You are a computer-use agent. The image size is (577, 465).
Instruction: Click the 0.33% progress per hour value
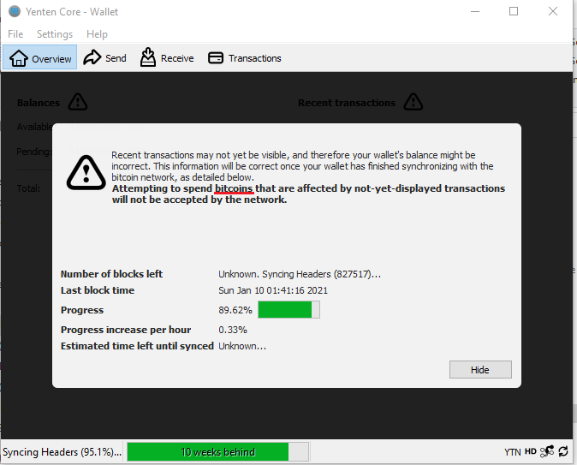233,330
